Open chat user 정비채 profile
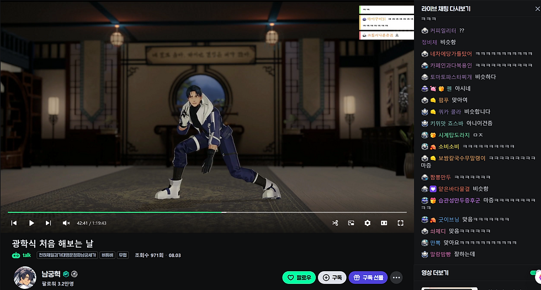This screenshot has width=541, height=290. coord(429,42)
